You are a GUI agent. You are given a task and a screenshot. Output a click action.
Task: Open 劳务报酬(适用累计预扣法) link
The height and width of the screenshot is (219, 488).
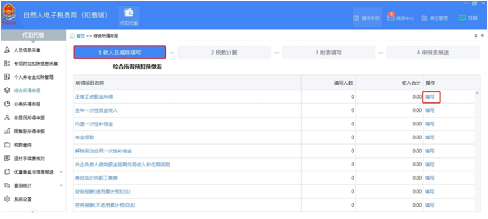[x=103, y=192]
